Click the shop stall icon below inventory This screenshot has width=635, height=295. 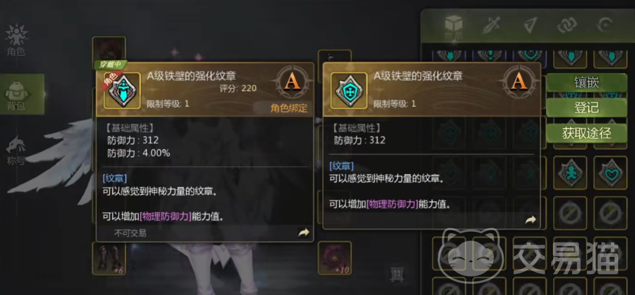click(397, 274)
